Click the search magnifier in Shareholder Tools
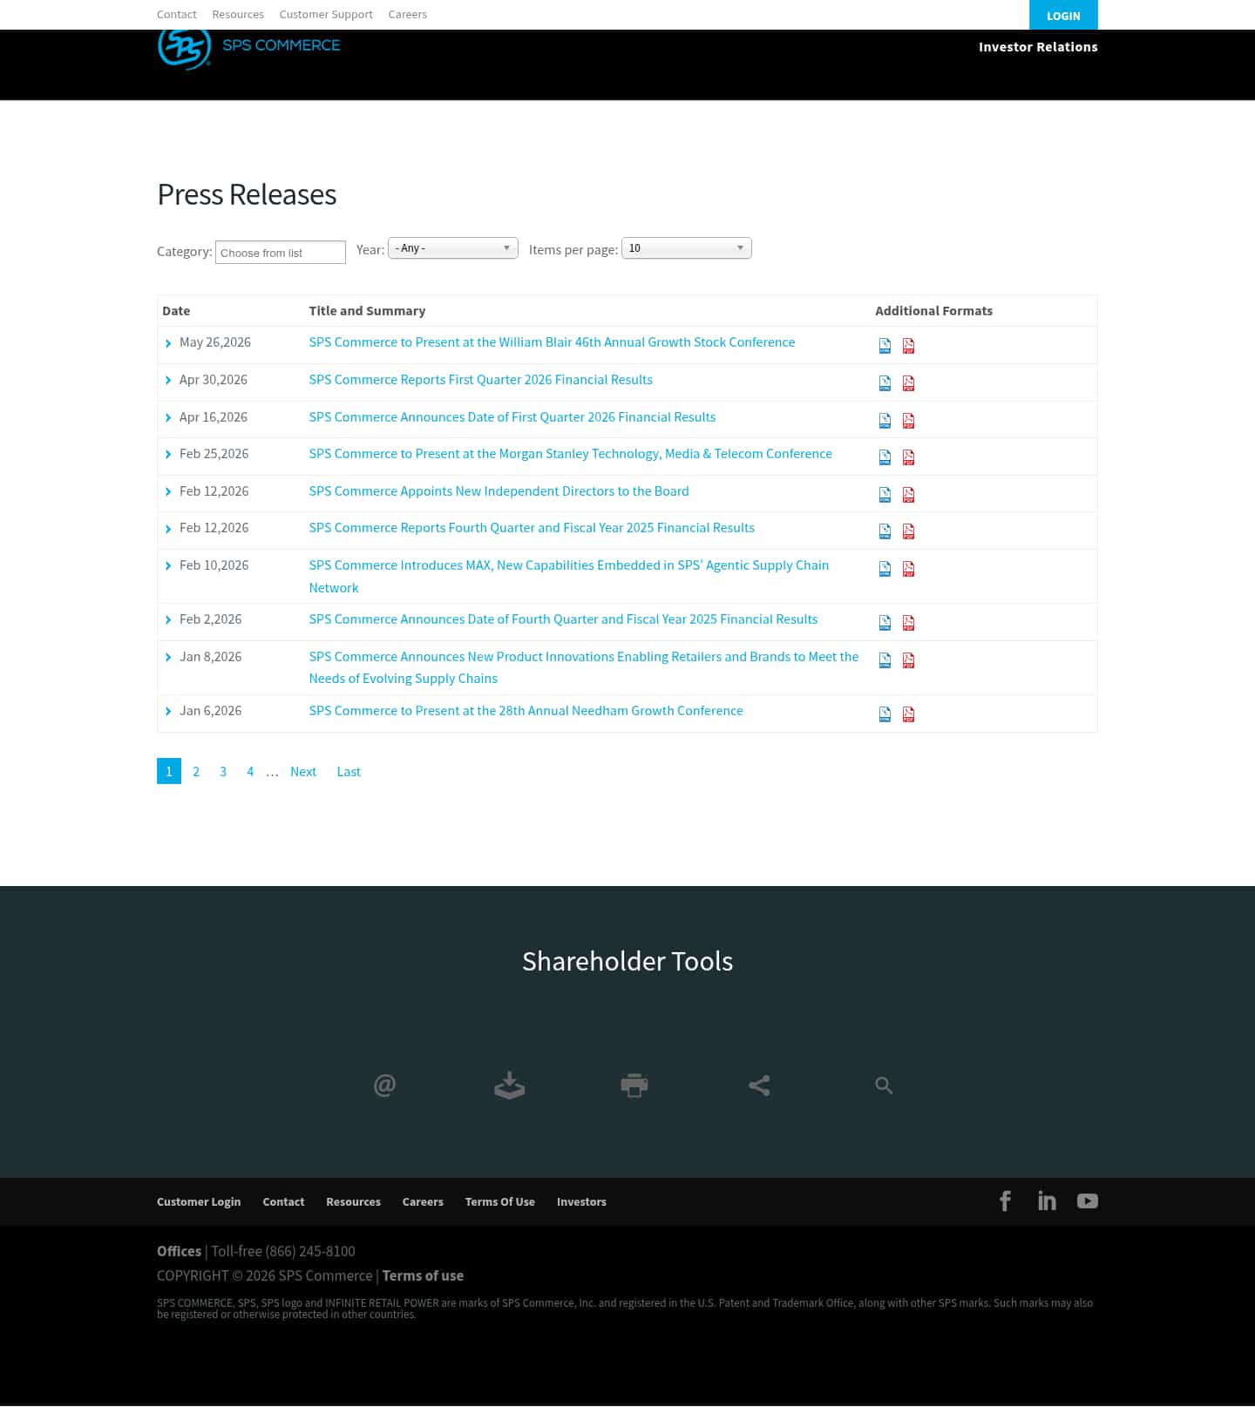The width and height of the screenshot is (1255, 1407). (884, 1086)
